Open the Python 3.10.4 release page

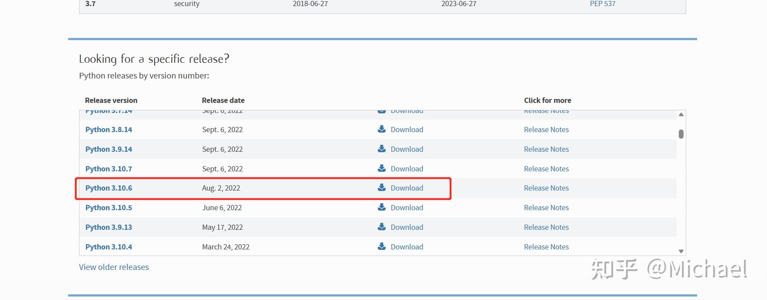(109, 247)
